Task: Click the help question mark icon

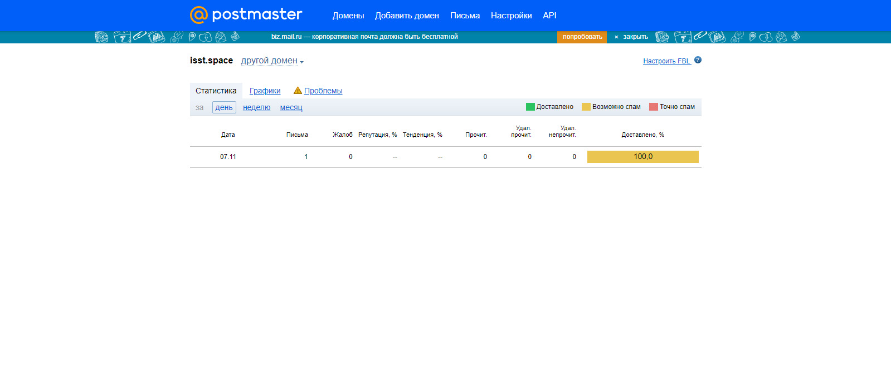Action: [698, 60]
